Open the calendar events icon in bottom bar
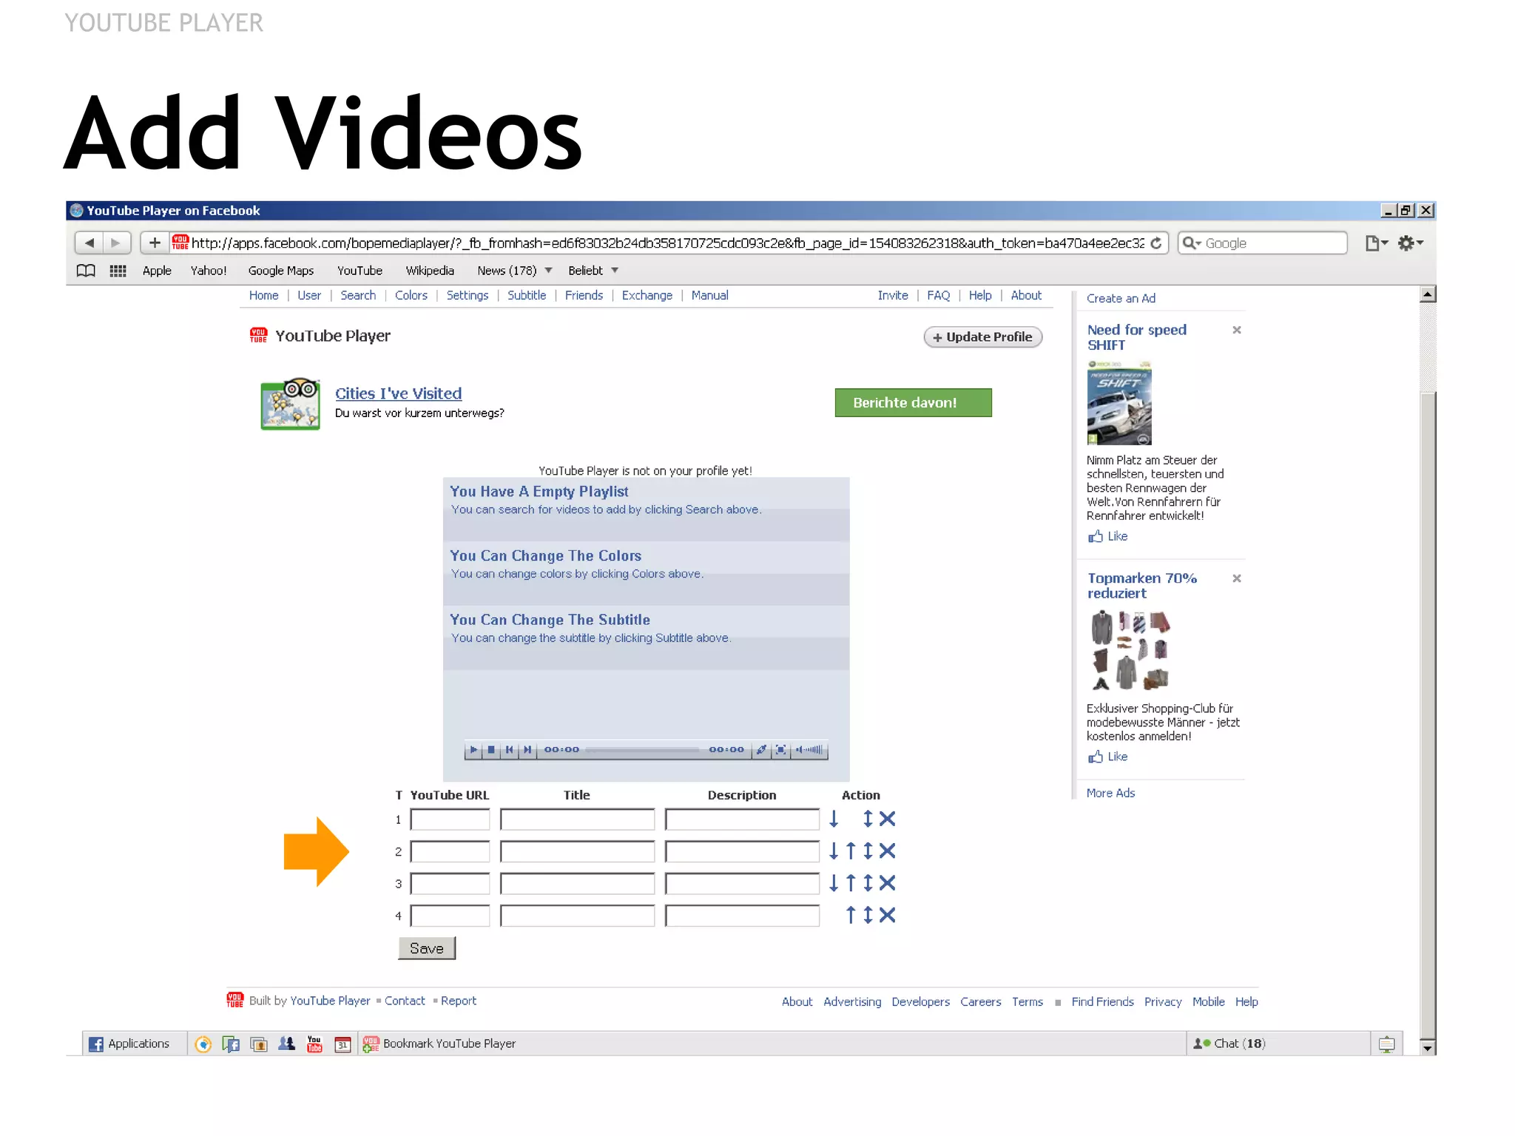Viewport: 1515px width, 1136px height. click(x=343, y=1044)
